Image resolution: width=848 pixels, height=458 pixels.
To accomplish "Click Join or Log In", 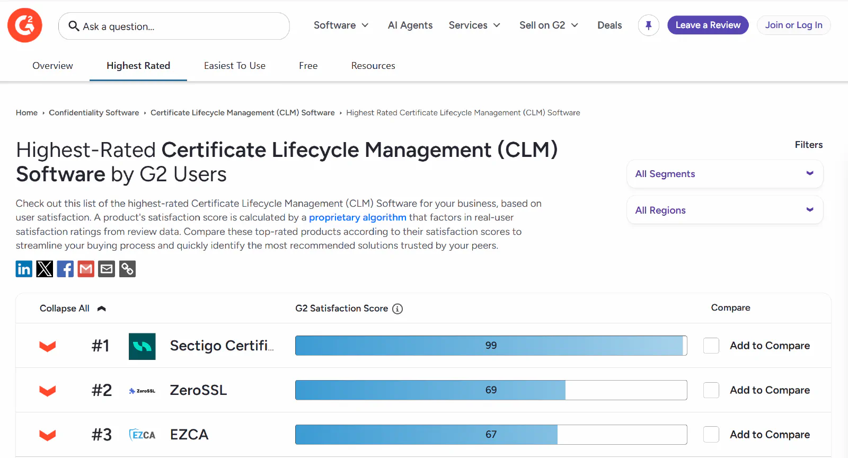I will point(793,25).
